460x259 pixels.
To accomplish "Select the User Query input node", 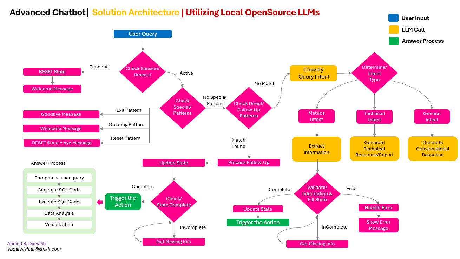I will [x=142, y=34].
